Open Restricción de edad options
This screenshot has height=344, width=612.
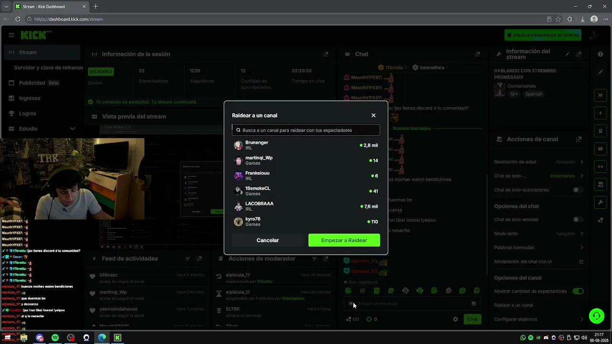point(539,162)
